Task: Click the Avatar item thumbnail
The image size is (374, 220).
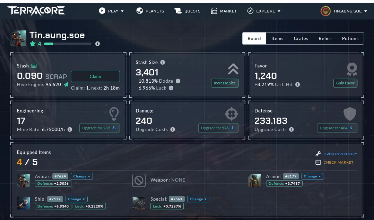Action: point(23,180)
